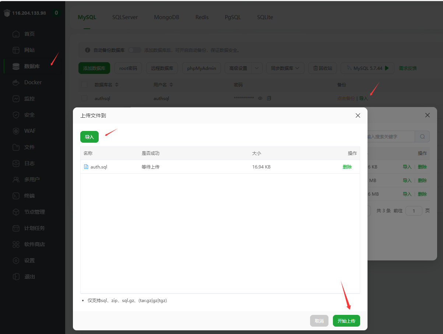The width and height of the screenshot is (443, 334).
Task: Click the copy password icon for authsql
Action: [x=269, y=98]
